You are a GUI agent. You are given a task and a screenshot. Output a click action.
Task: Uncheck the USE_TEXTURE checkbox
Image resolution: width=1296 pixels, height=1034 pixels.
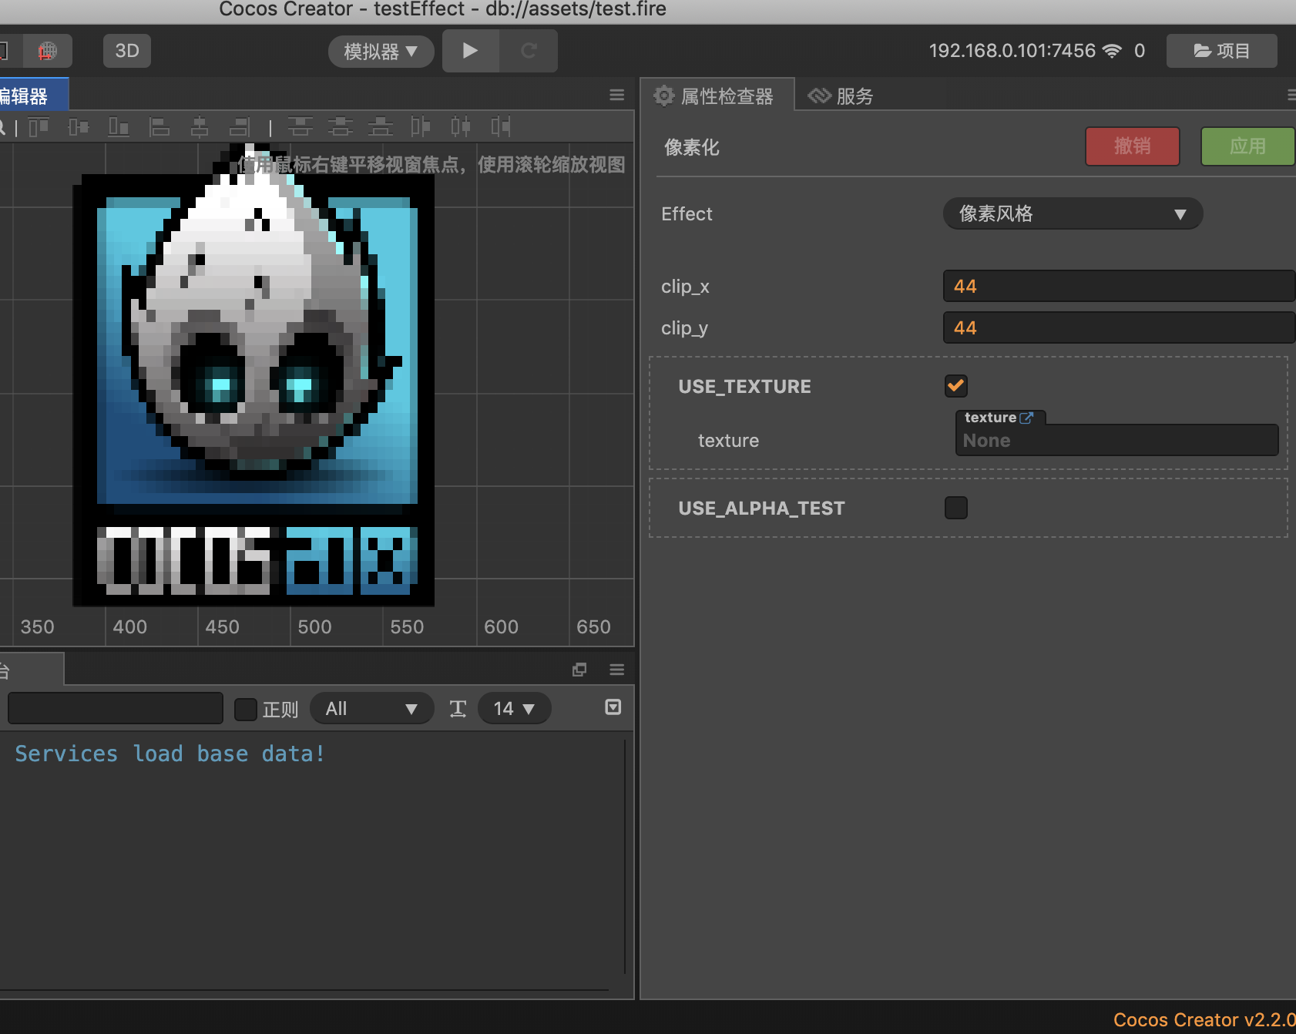(x=956, y=386)
